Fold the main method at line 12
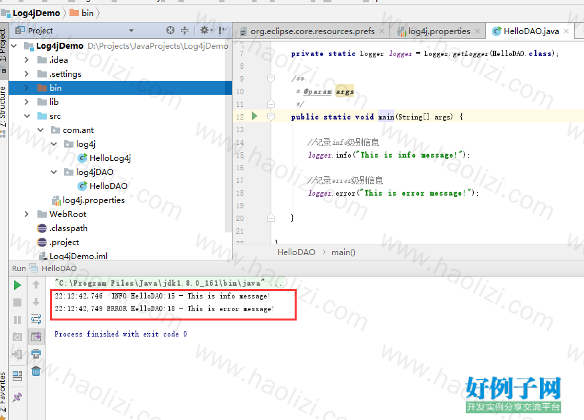The image size is (584, 420). tap(271, 117)
